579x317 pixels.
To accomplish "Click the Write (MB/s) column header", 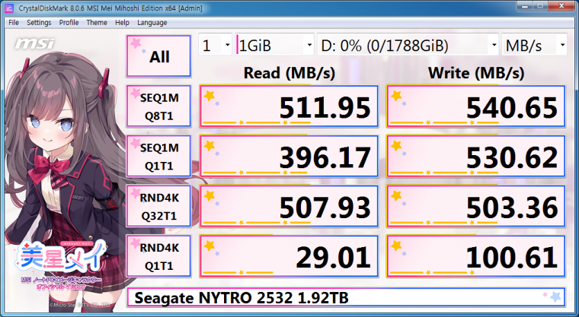I will 476,73.
